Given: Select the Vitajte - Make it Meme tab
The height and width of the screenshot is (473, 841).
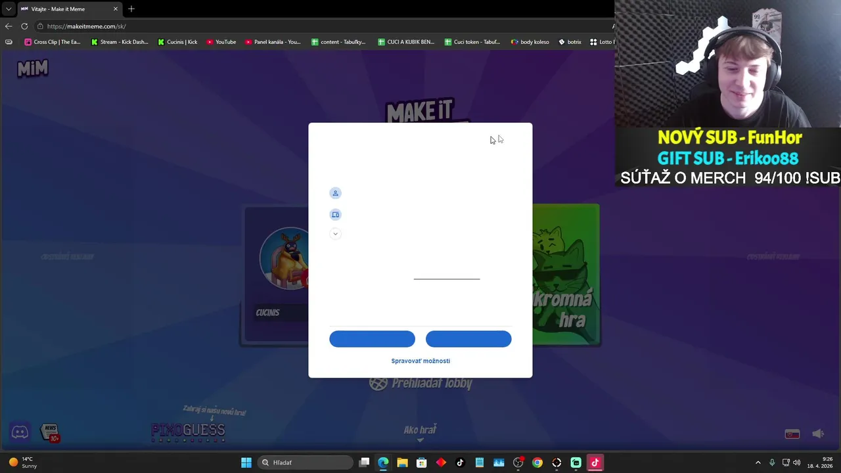Looking at the screenshot, I should pos(69,9).
